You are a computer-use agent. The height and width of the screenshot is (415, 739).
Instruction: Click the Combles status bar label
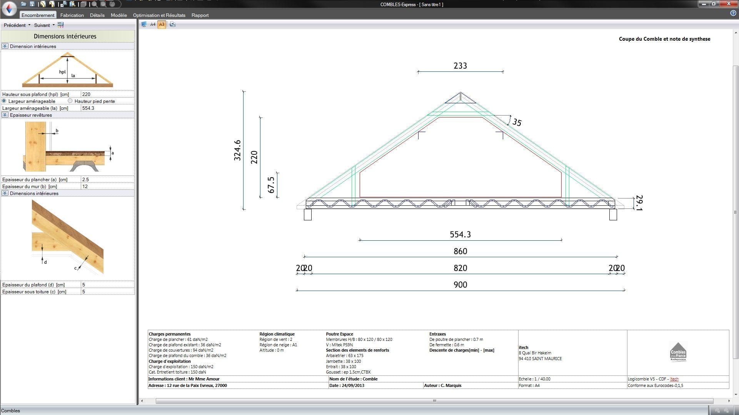(10, 410)
